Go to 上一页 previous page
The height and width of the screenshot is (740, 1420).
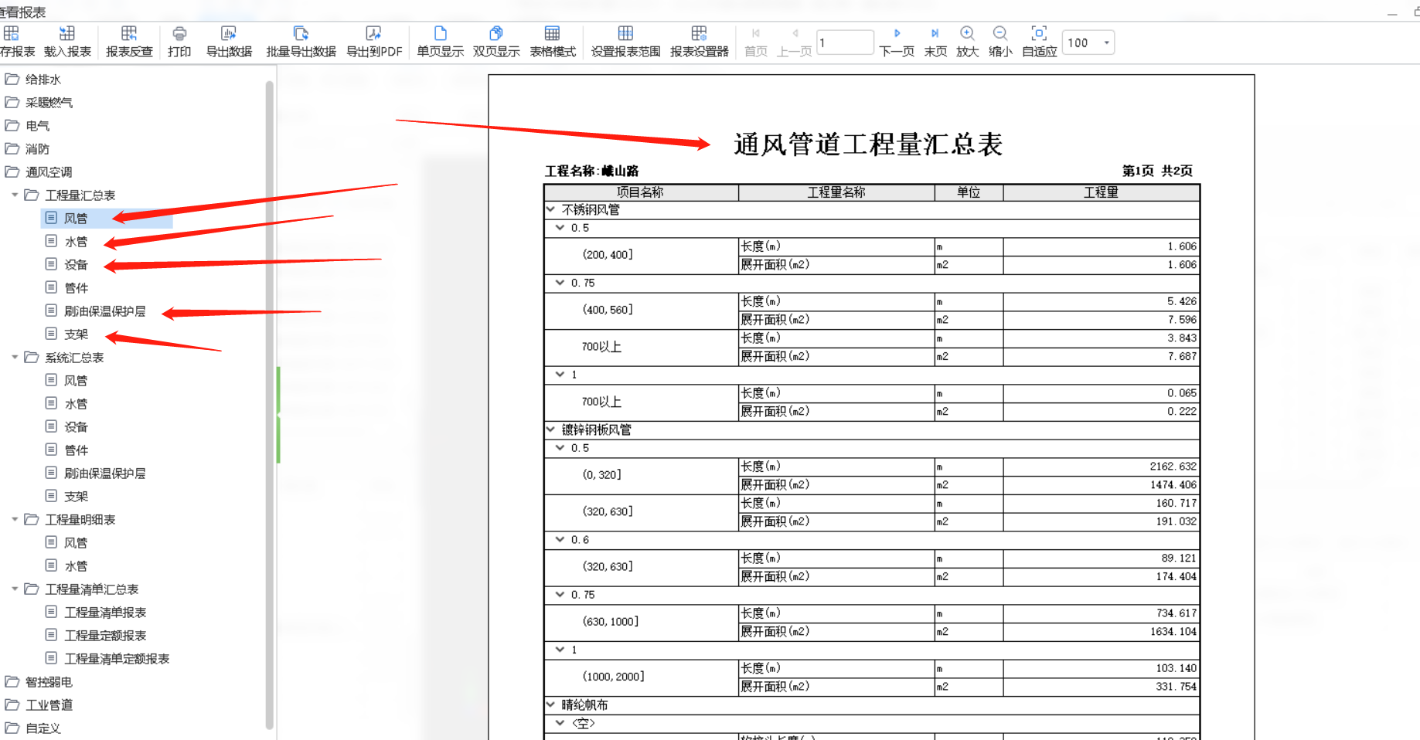795,42
